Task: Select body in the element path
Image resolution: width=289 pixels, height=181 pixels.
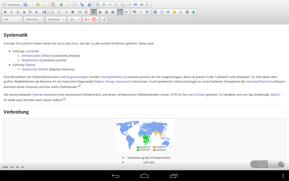Action: click(x=5, y=167)
